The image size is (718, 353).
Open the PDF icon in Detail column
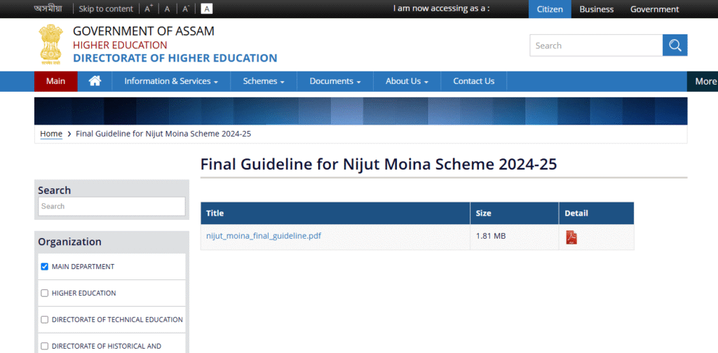[x=571, y=237]
